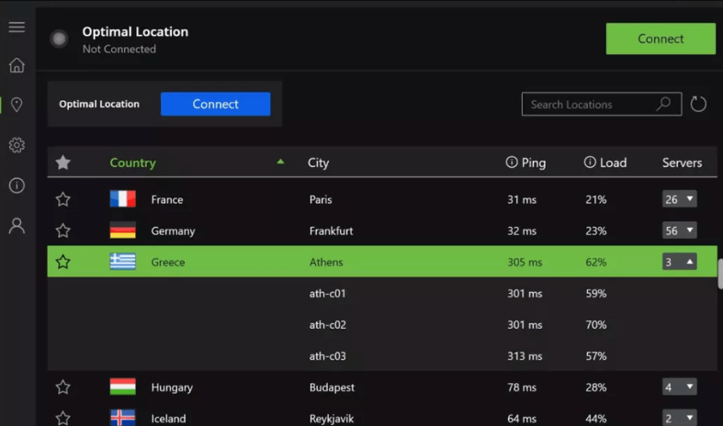Open the Info circle sidebar icon
The height and width of the screenshot is (426, 723).
(17, 185)
